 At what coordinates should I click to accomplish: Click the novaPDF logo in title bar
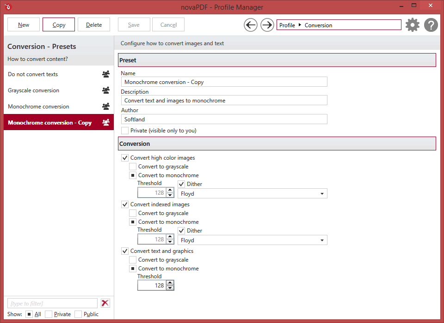[8, 6]
